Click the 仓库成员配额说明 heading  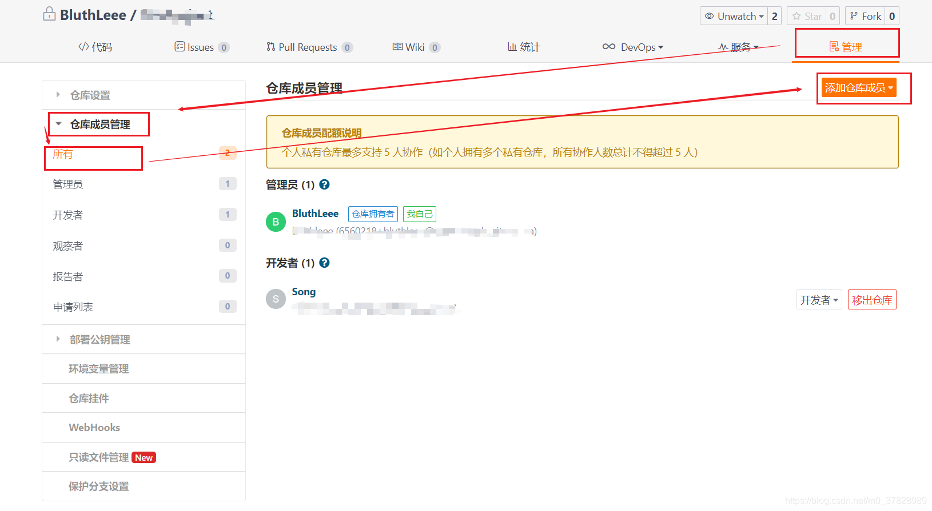coord(321,133)
